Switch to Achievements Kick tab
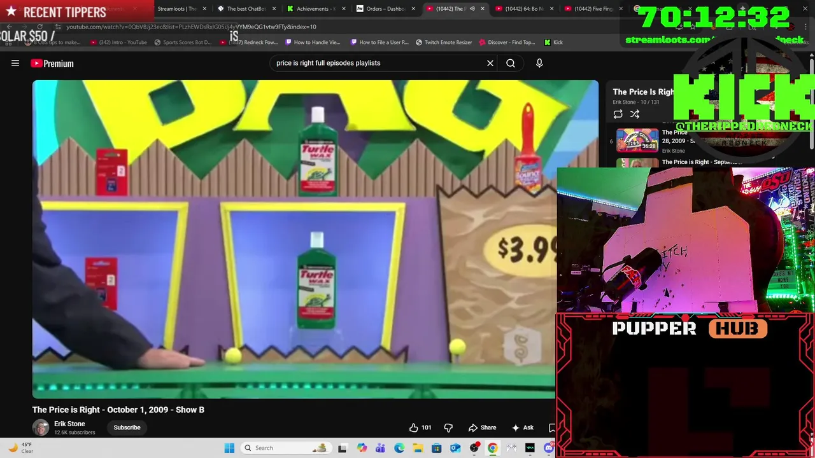The width and height of the screenshot is (815, 458). pos(316,9)
